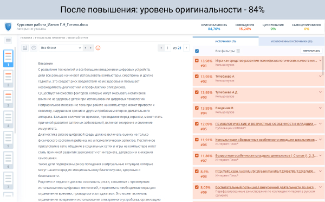
Task: Uncheck source #06 checkbox
Action: coord(197,140)
